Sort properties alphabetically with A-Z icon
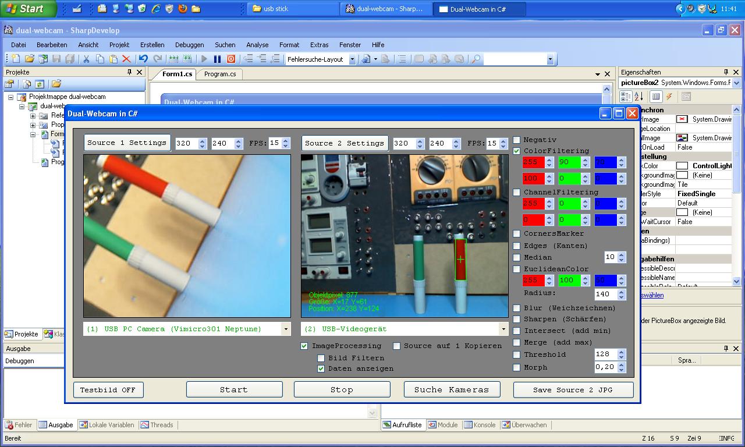Viewport: 745px width, 447px height. pyautogui.click(x=638, y=97)
